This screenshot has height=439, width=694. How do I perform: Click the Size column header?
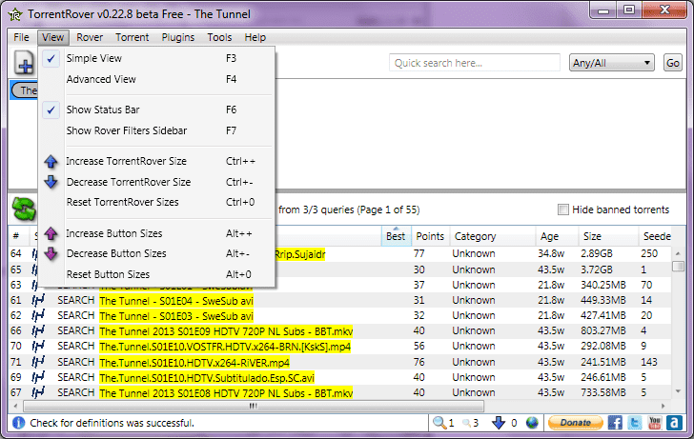tap(608, 236)
